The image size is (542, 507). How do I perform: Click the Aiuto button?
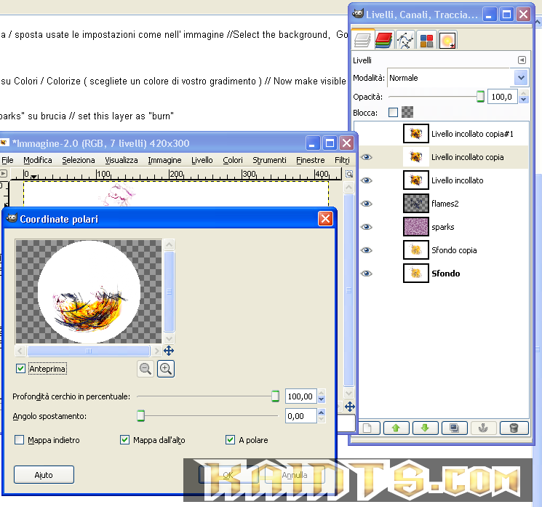coord(44,475)
